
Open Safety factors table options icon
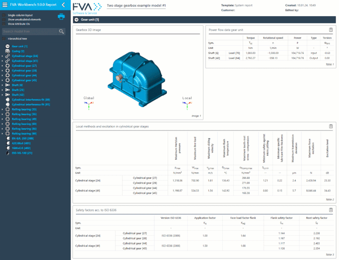point(331,210)
